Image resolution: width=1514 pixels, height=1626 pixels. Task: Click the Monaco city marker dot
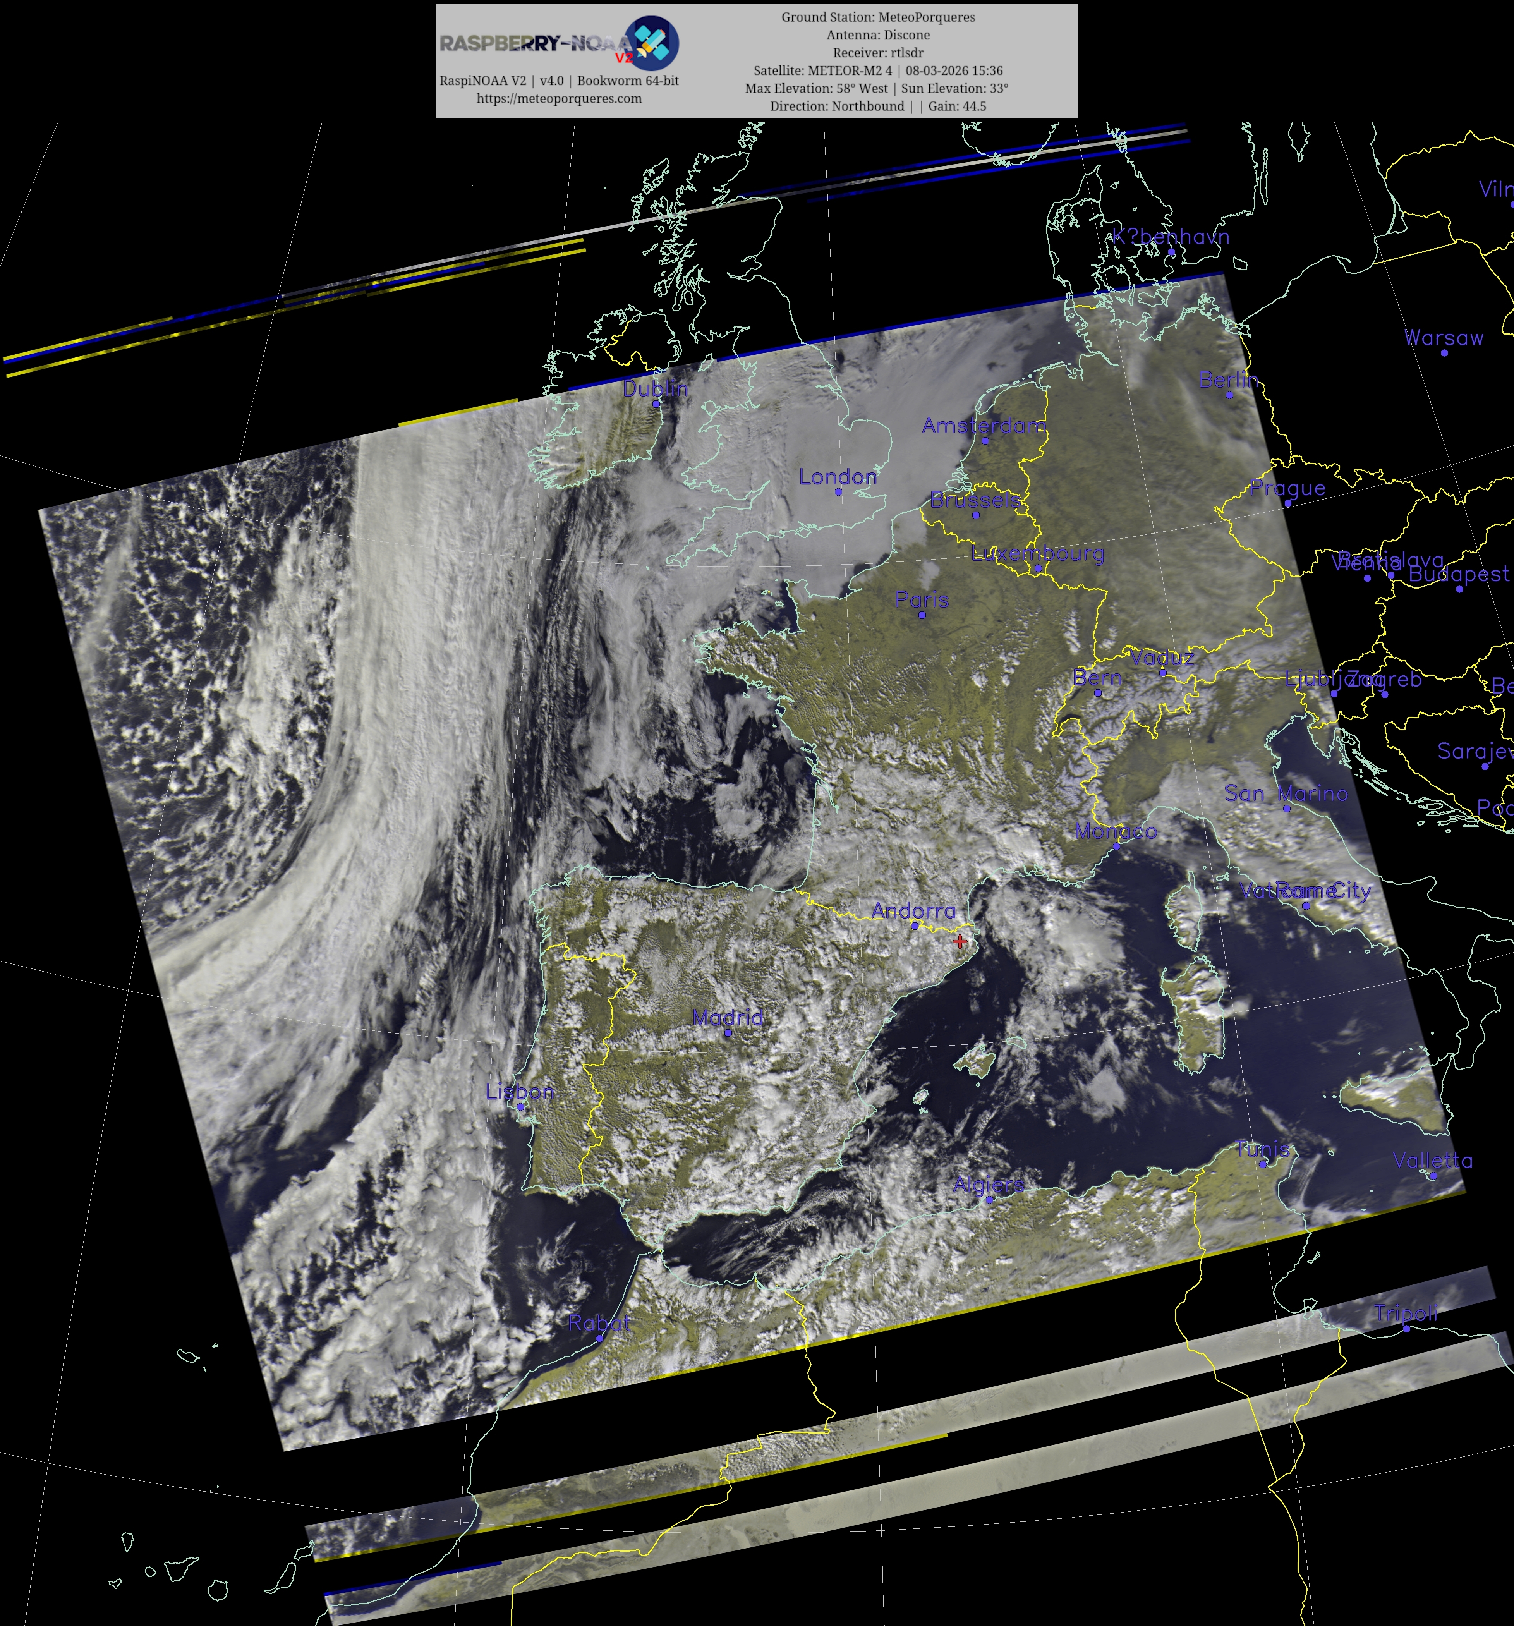1116,846
